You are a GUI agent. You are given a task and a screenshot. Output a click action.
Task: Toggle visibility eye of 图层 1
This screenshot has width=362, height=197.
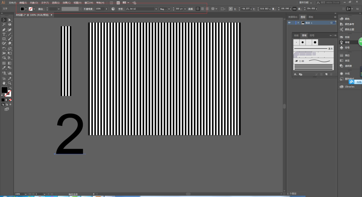[290, 22]
